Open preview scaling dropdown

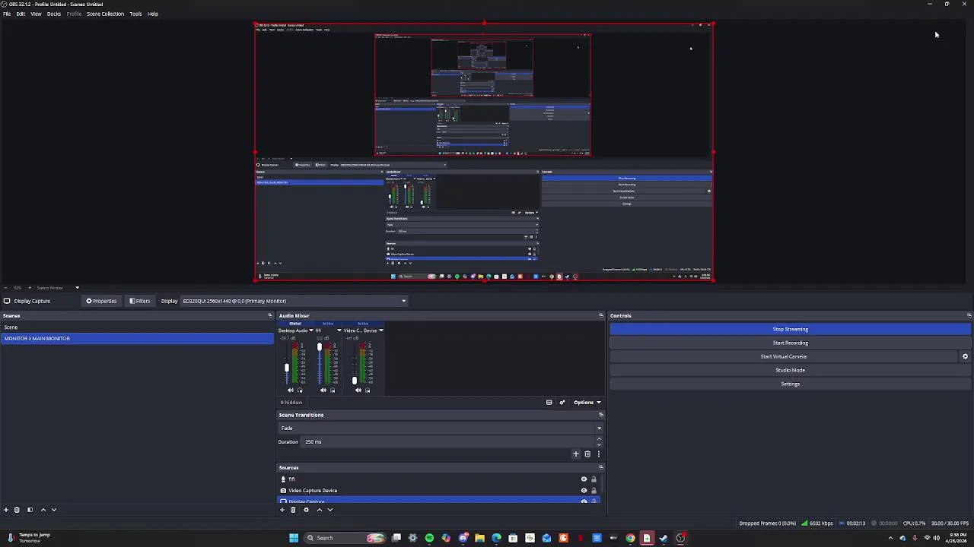pyautogui.click(x=77, y=288)
